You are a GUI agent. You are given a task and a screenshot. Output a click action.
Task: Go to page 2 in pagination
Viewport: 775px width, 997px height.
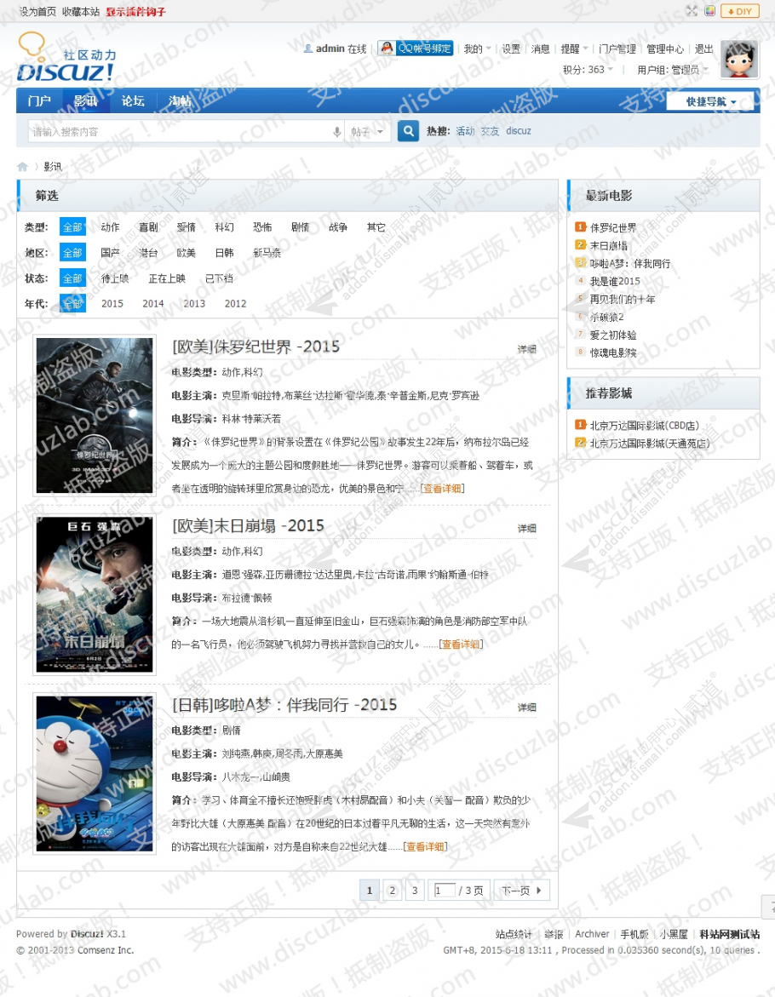[393, 891]
